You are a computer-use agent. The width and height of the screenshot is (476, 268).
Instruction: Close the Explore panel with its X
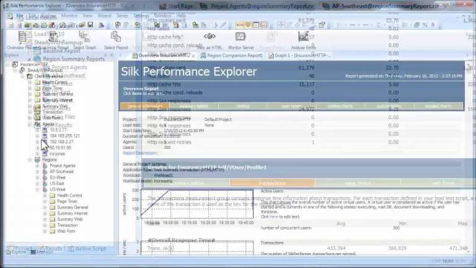coord(112,55)
